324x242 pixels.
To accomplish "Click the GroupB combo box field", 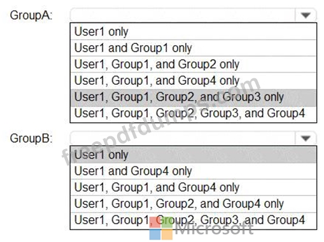I will [x=194, y=138].
